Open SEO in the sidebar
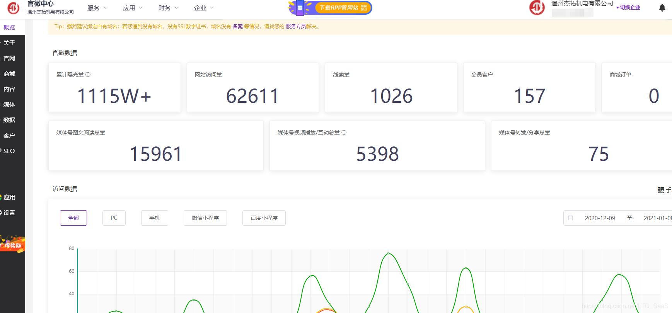Viewport: 672px width, 313px height. pyautogui.click(x=12, y=151)
